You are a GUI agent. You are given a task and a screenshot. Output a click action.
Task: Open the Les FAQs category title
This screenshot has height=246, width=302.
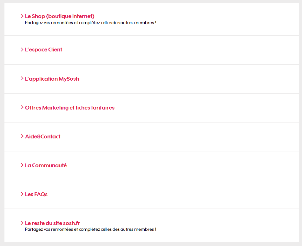(36, 194)
